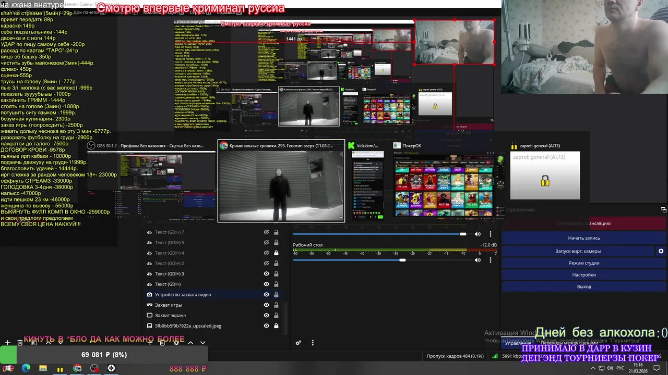
Task: Open OBS Настройки button
Action: point(583,275)
